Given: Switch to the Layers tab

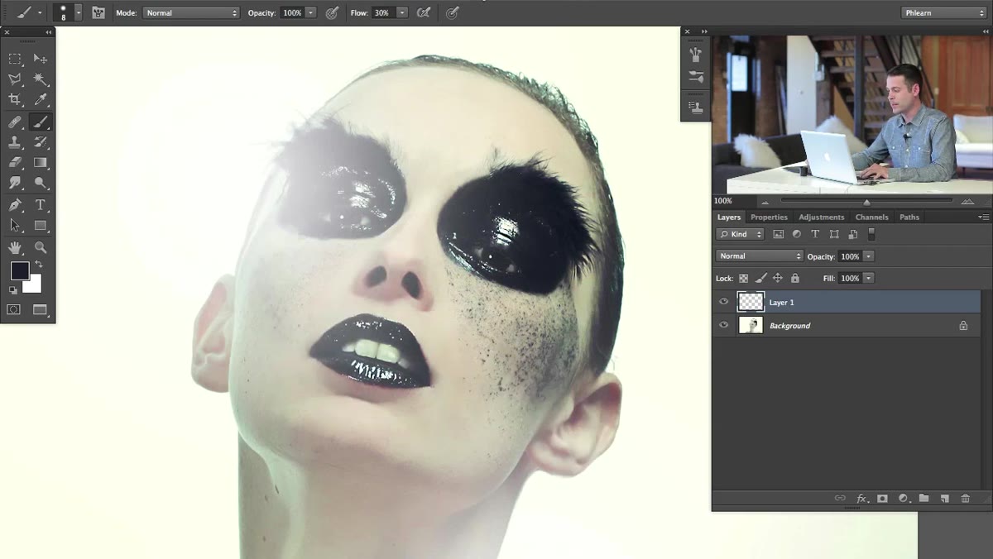Looking at the screenshot, I should click(729, 217).
